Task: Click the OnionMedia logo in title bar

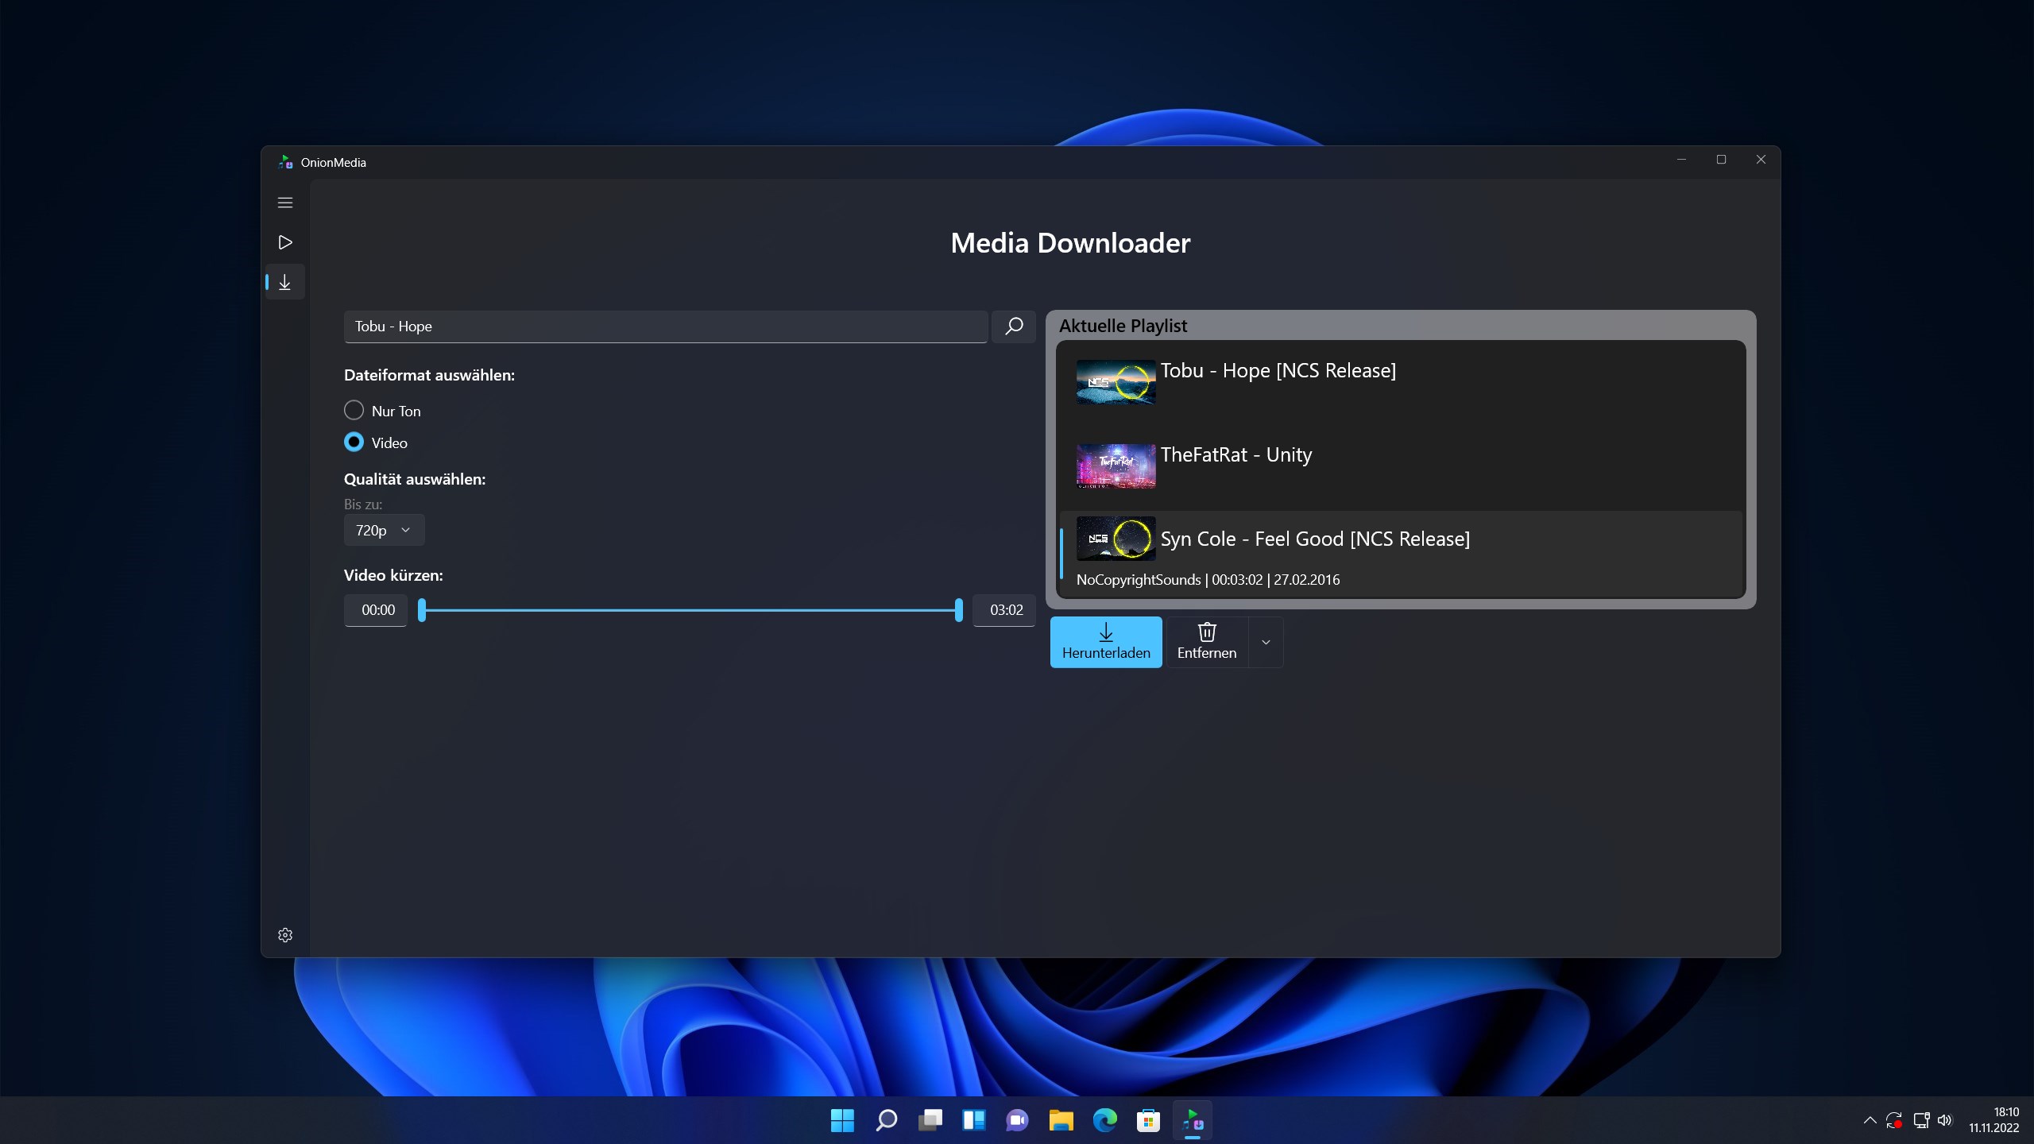Action: 285,162
